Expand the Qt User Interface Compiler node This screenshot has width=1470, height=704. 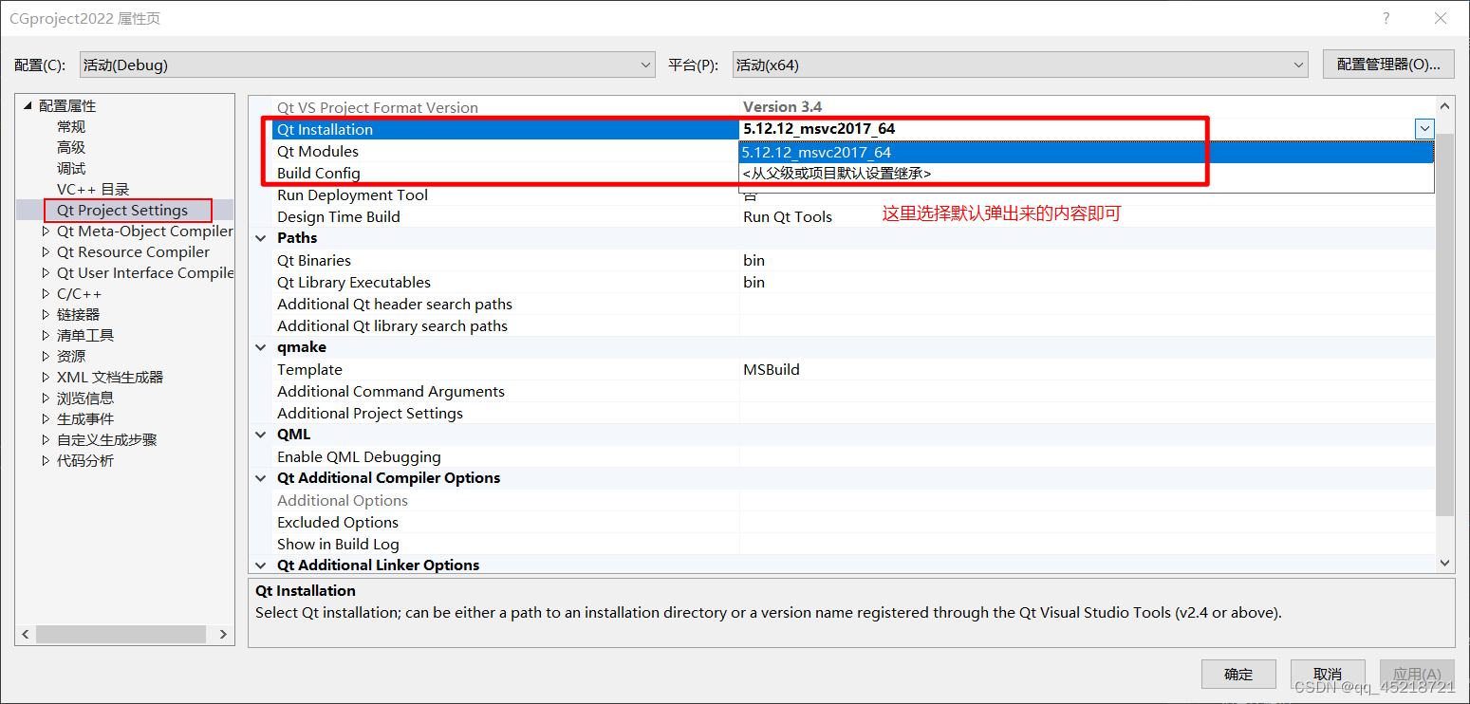coord(47,273)
